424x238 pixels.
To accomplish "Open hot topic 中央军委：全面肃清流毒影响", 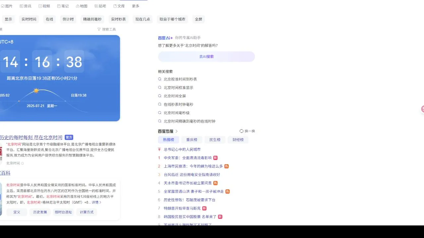I will tap(187, 158).
